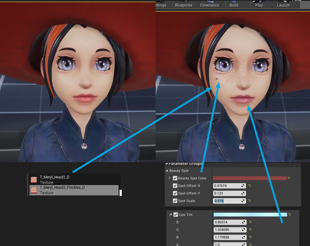Click the Build button
This screenshot has height=246, width=310.
[x=234, y=4]
